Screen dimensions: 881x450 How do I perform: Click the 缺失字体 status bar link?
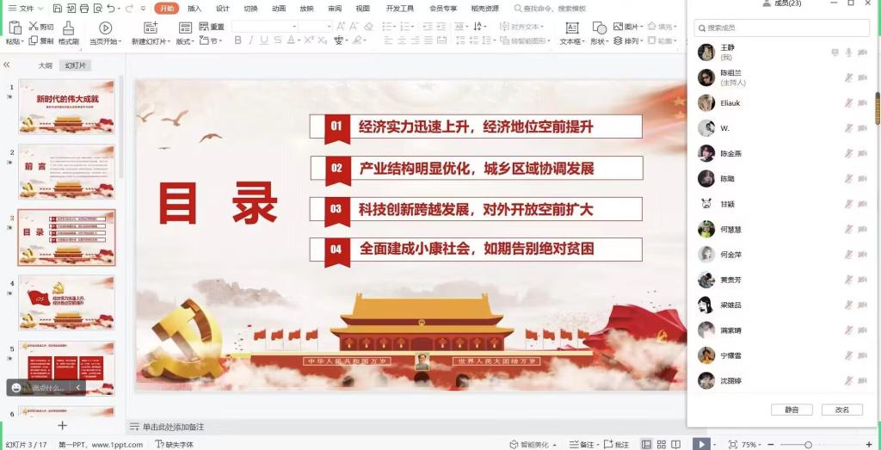[x=174, y=444]
